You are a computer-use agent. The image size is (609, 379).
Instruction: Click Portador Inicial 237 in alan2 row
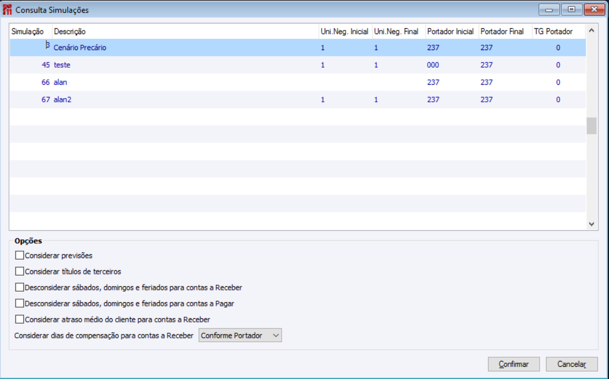(x=433, y=99)
